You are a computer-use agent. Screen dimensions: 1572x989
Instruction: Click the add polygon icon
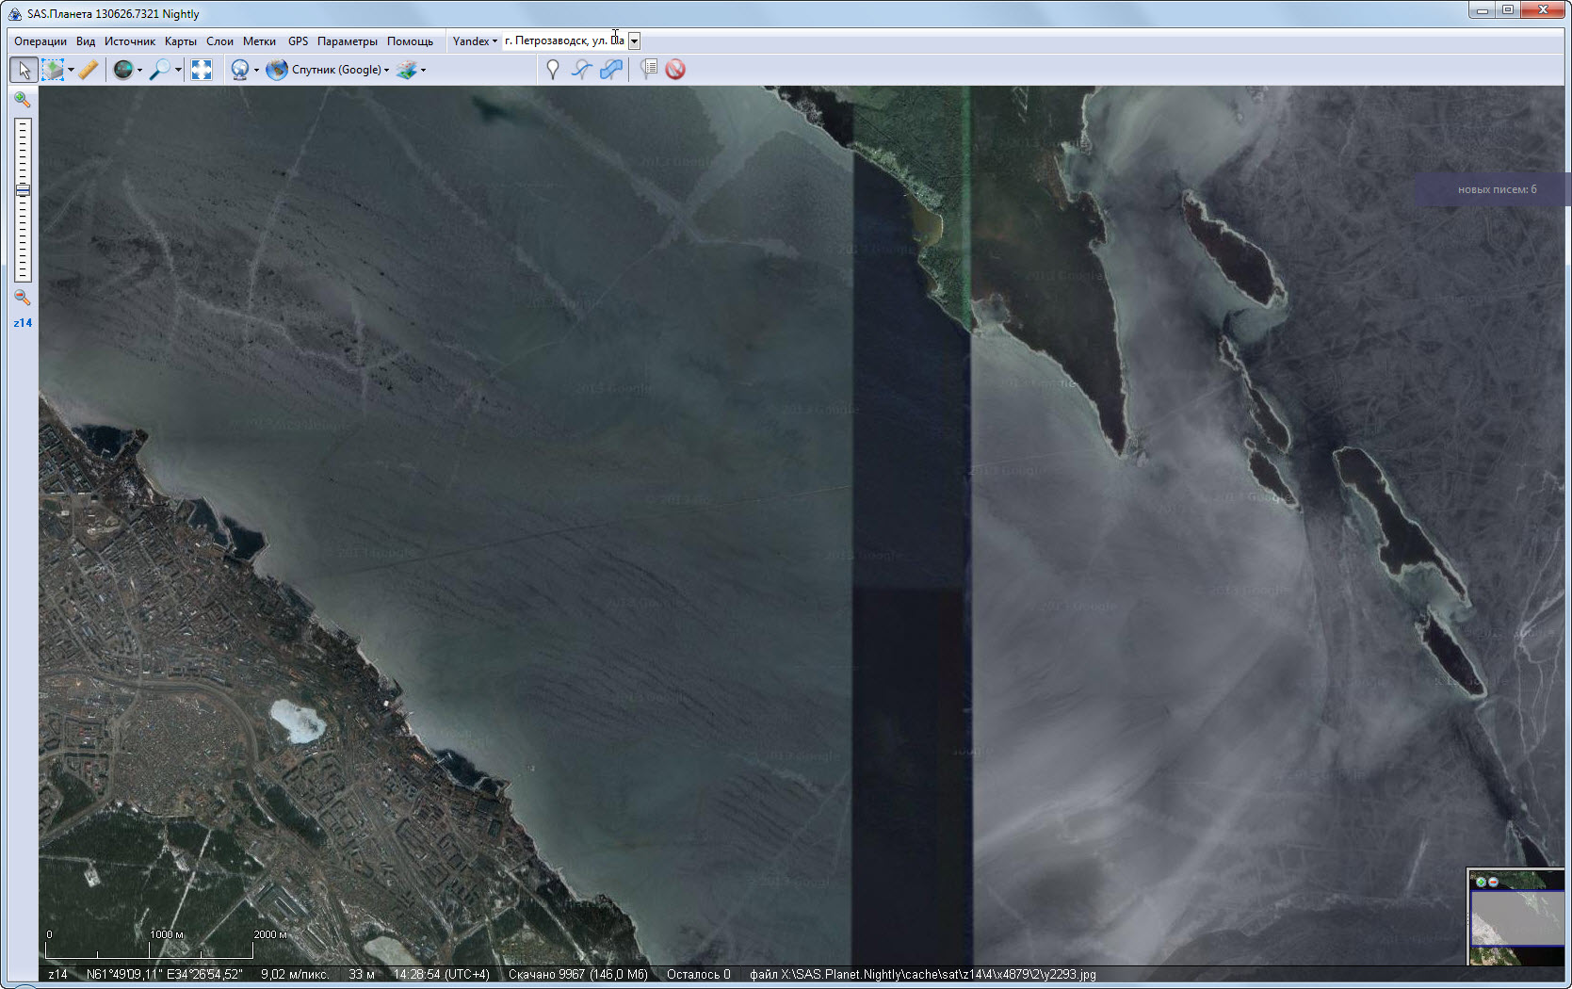(x=611, y=70)
